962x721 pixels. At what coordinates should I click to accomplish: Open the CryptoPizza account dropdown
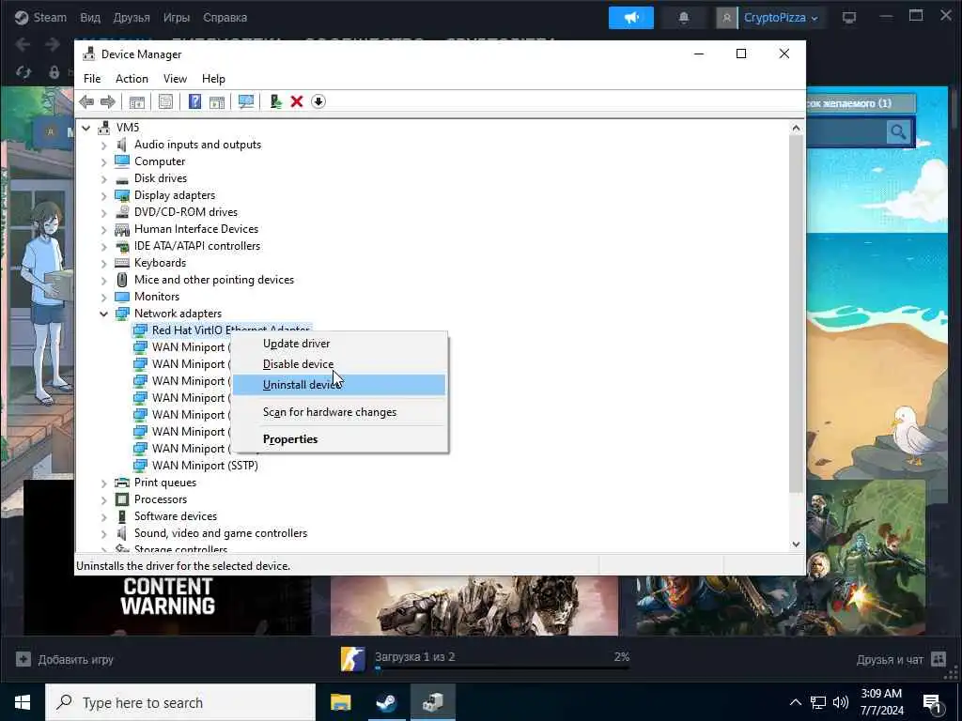(x=781, y=18)
